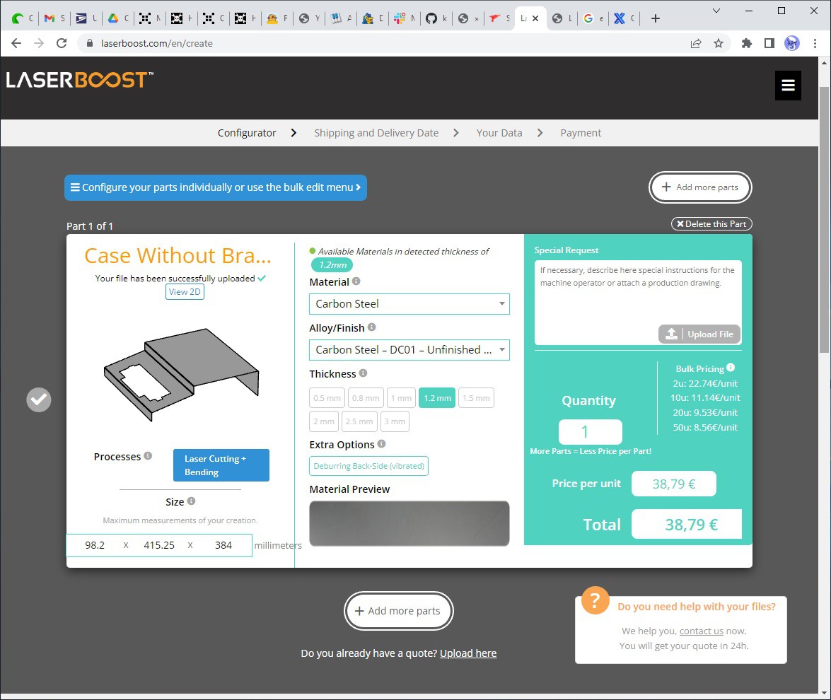Click the Extra Options info icon
This screenshot has width=831, height=700.
click(x=381, y=444)
